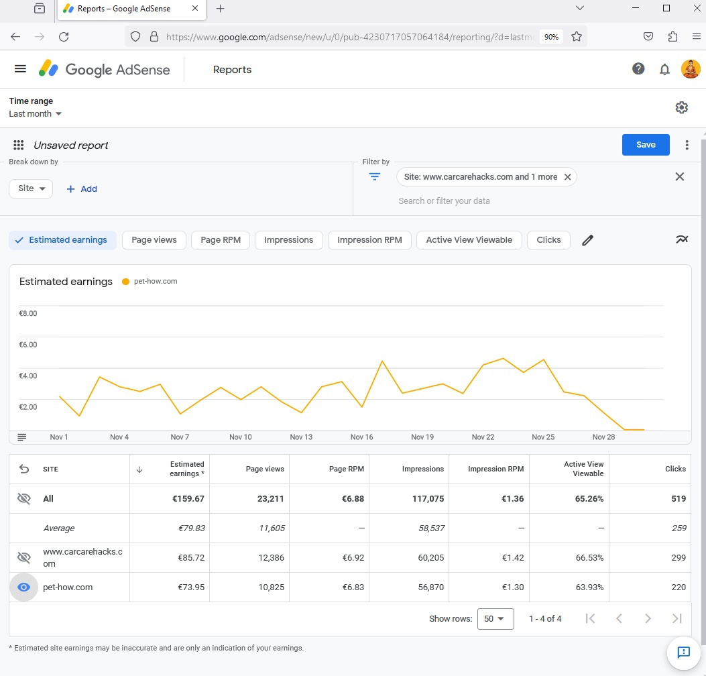Reload the page in the browser

pos(64,36)
